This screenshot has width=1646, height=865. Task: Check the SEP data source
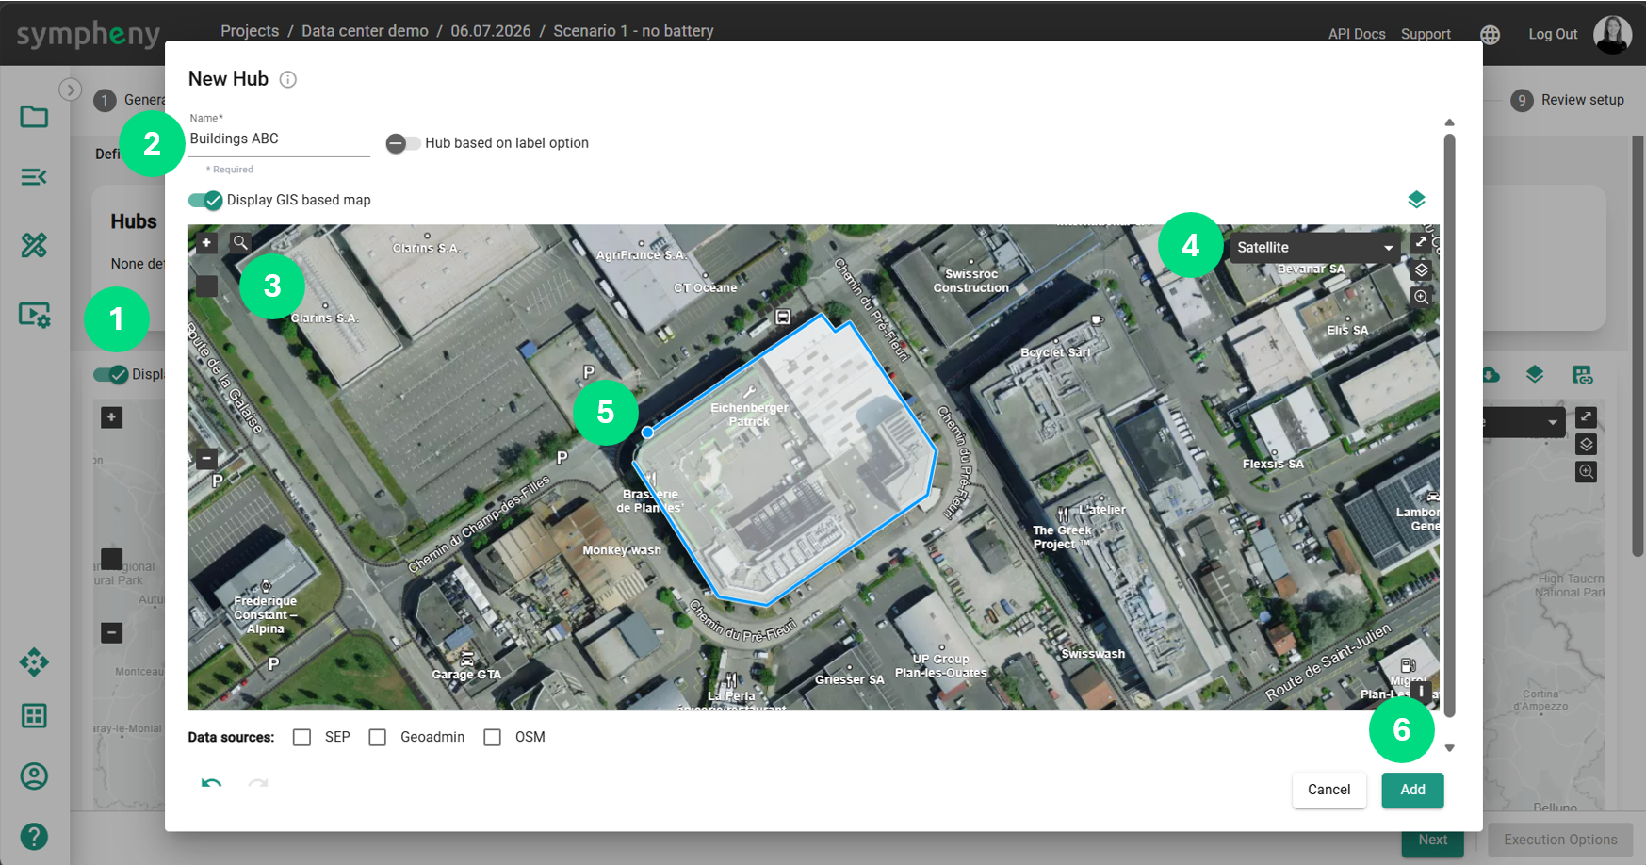click(x=301, y=737)
